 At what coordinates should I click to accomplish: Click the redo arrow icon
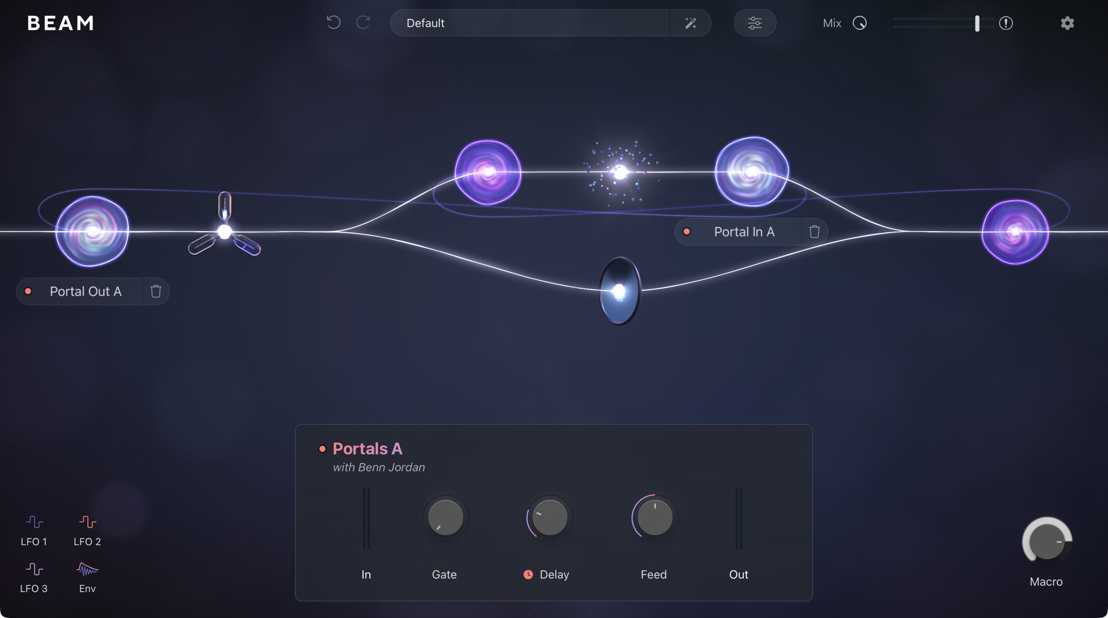[x=363, y=23]
